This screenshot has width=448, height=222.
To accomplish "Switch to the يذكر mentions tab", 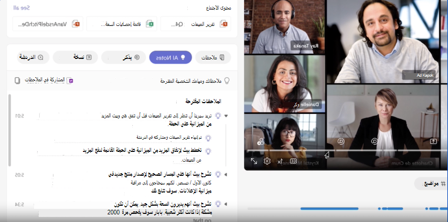I will point(123,57).
